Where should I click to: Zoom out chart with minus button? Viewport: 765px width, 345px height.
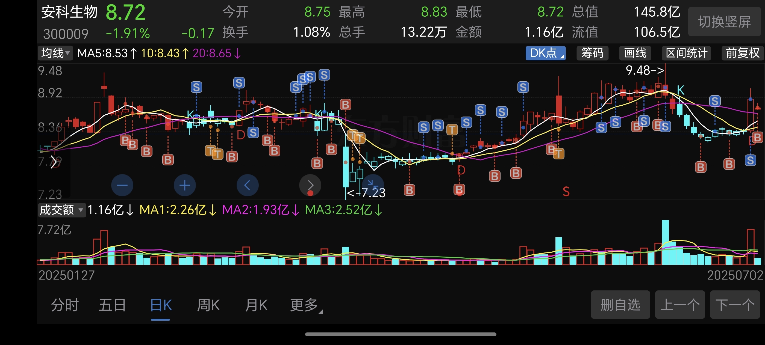coord(122,185)
